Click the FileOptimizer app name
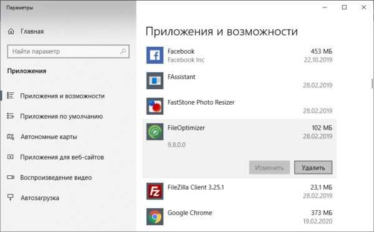This screenshot has height=232, width=374. (x=186, y=128)
